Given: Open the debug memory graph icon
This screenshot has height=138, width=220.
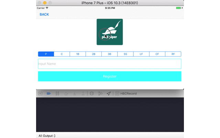Looking at the screenshot, I should tap(100, 93).
